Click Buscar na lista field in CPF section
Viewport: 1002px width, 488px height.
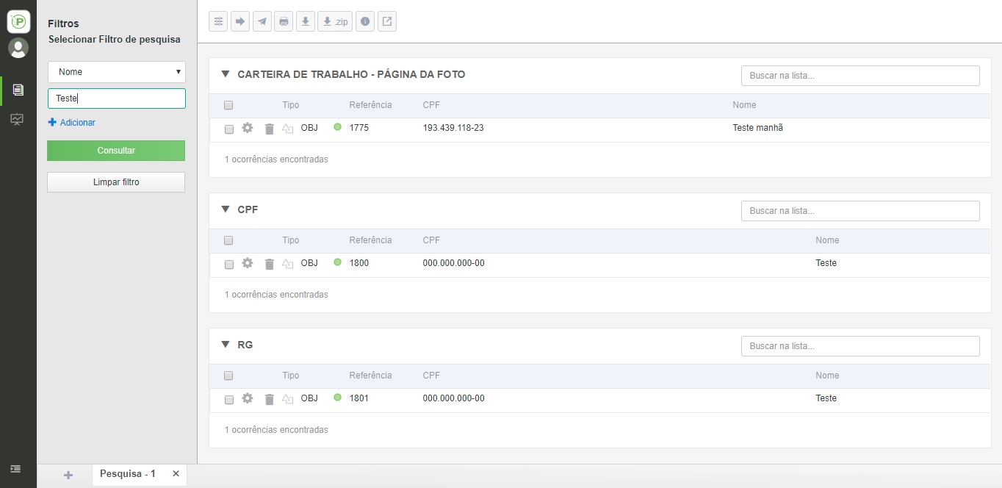[860, 211]
